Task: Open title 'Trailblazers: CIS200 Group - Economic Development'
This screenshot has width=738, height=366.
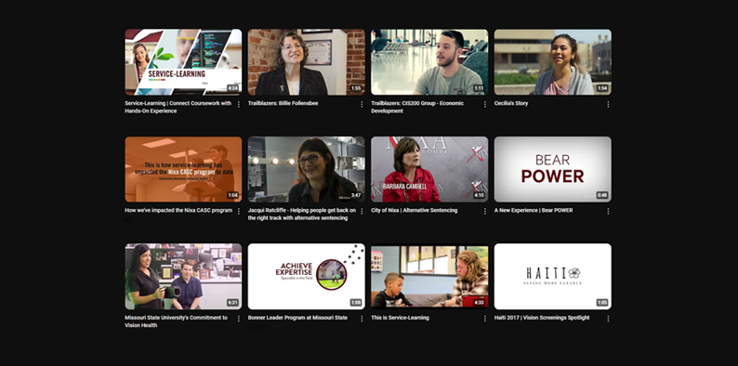Action: [417, 107]
